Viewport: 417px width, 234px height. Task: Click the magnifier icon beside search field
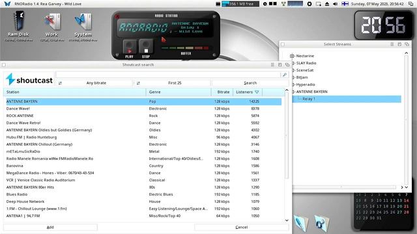click(x=285, y=75)
